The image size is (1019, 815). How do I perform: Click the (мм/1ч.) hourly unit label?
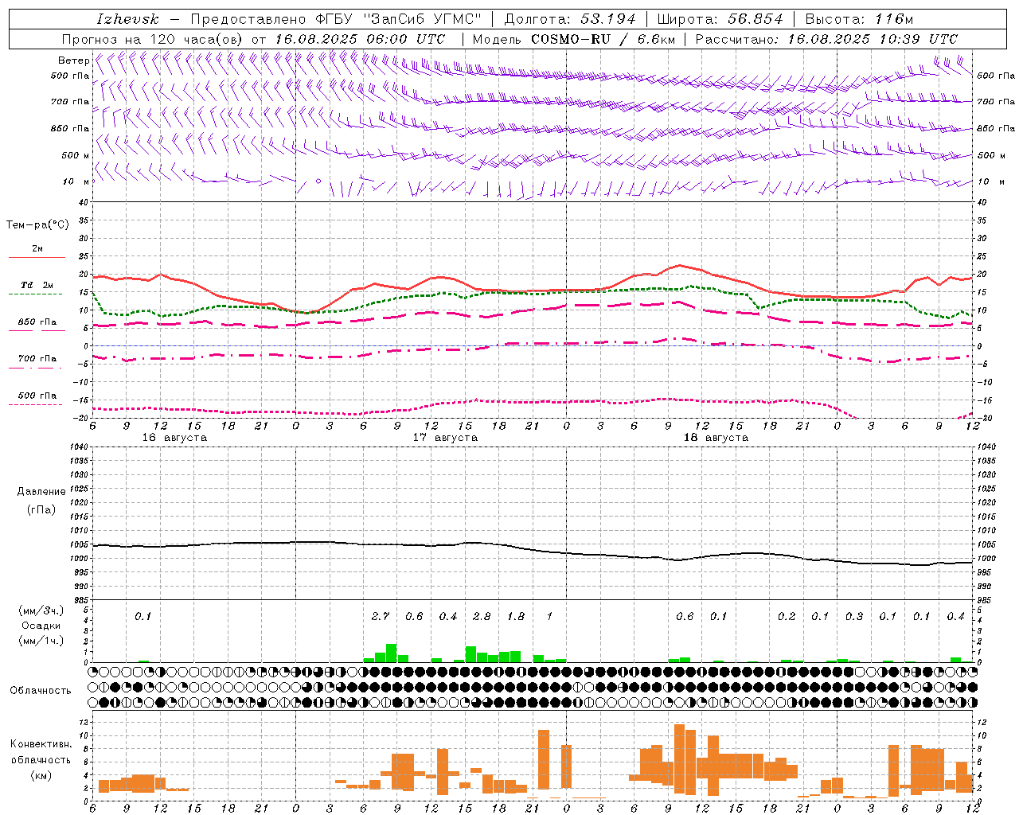click(x=41, y=641)
